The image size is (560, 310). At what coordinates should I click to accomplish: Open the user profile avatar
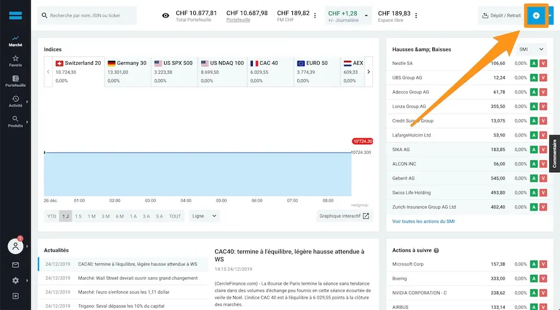tap(15, 246)
